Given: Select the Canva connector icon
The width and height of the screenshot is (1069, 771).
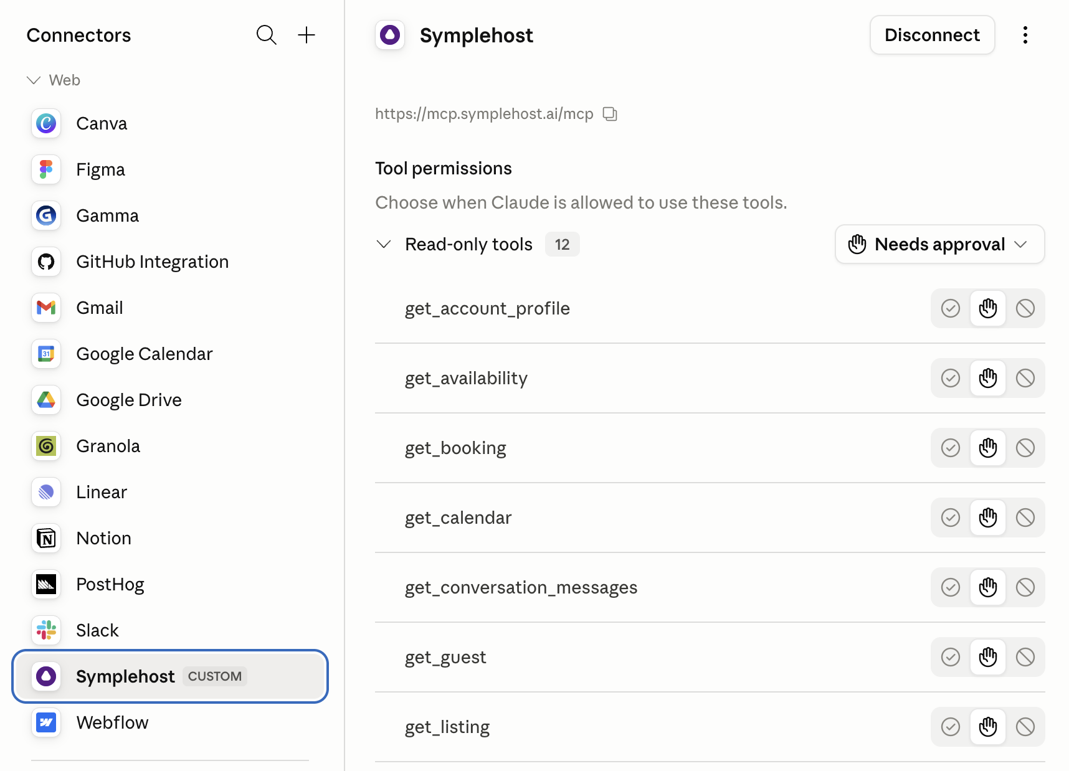Looking at the screenshot, I should pyautogui.click(x=46, y=123).
